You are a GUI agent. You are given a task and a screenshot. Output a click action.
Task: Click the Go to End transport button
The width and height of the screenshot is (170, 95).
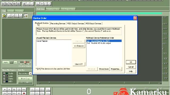(x=19, y=93)
